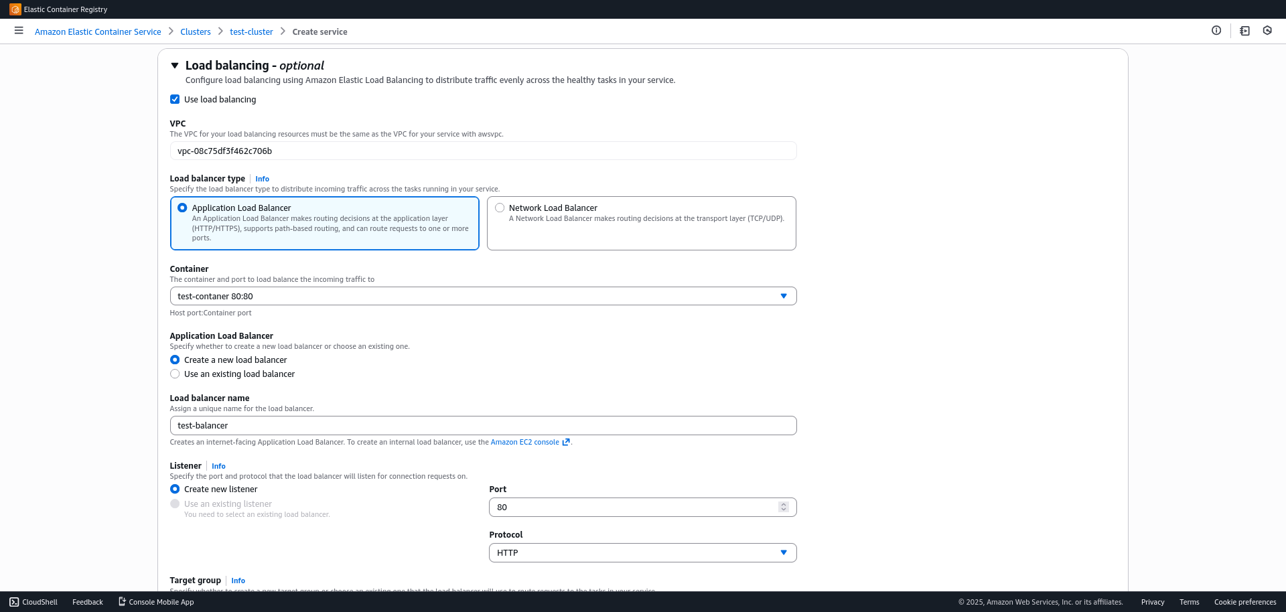Follow the Amazon EC2 console link
This screenshot has height=612, width=1286.
[526, 442]
